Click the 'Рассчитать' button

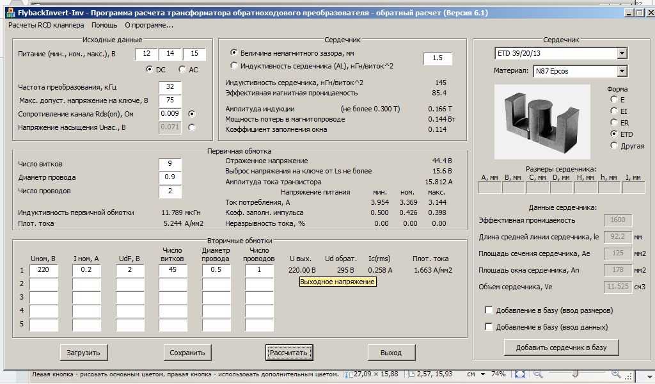(x=288, y=353)
